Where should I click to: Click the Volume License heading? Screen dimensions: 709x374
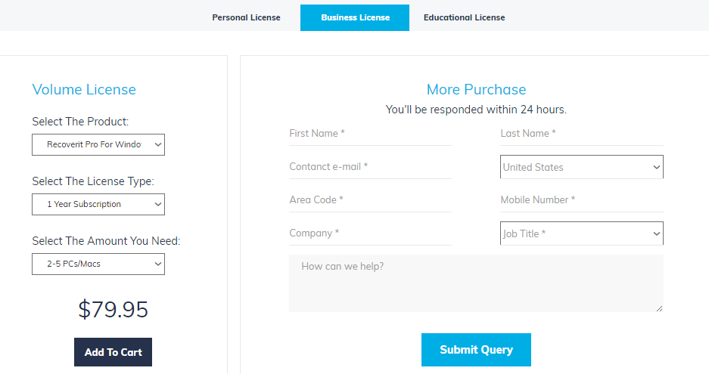pos(84,89)
